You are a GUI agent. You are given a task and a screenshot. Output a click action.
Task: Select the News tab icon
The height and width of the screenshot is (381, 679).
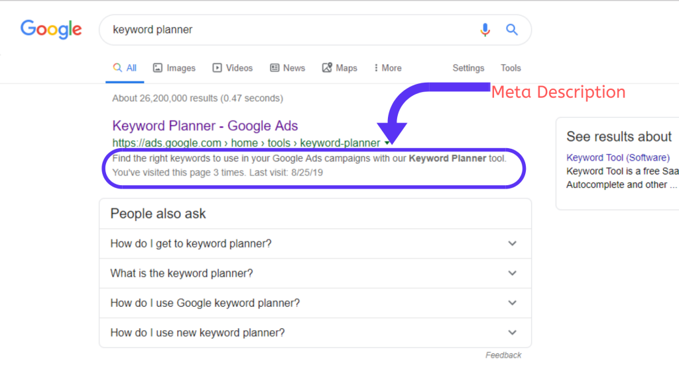[x=275, y=68]
